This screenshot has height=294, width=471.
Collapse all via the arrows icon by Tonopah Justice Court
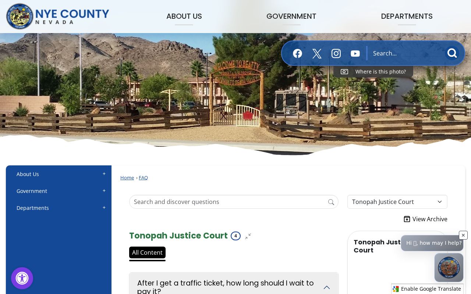pyautogui.click(x=248, y=236)
